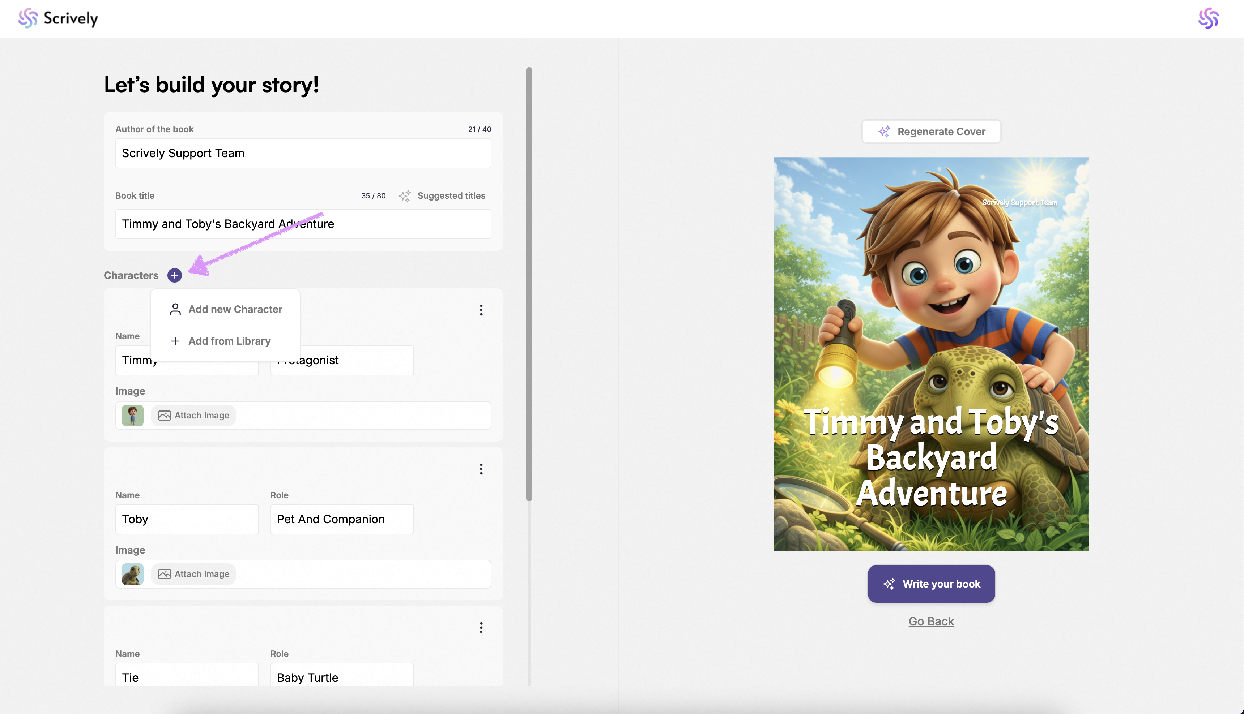This screenshot has width=1244, height=714.
Task: Edit Toby's Pet And Companion role field
Action: click(341, 519)
